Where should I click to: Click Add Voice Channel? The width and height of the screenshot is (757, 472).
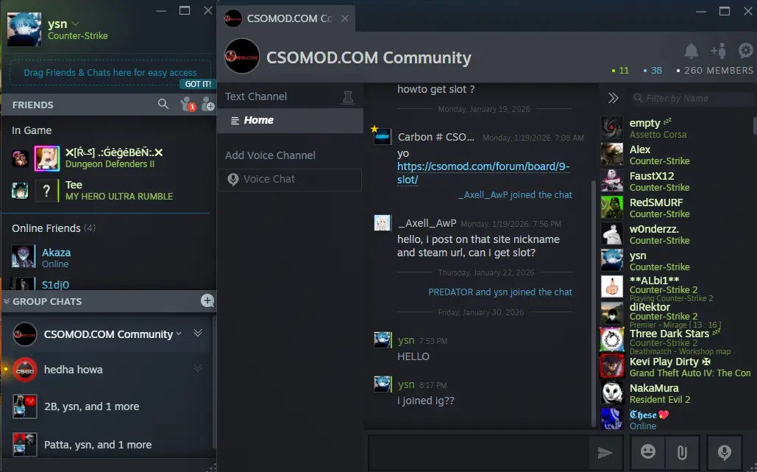click(270, 155)
